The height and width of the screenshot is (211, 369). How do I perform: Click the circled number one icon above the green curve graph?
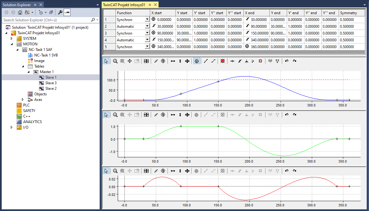163,115
